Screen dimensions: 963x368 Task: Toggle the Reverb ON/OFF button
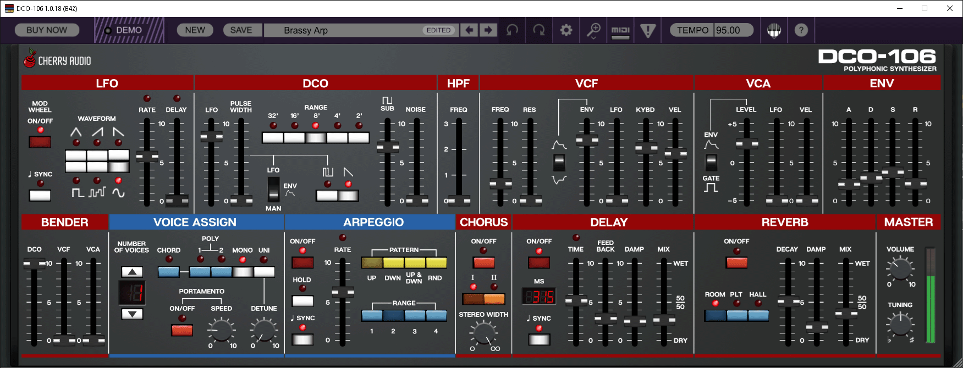(x=736, y=263)
